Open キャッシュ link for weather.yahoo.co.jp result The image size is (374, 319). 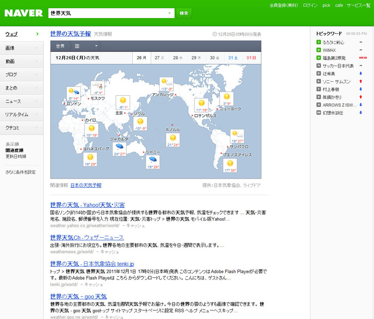pos(135,225)
